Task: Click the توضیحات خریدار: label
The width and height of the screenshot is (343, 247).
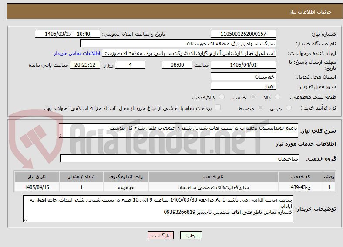Action: [x=316, y=209]
